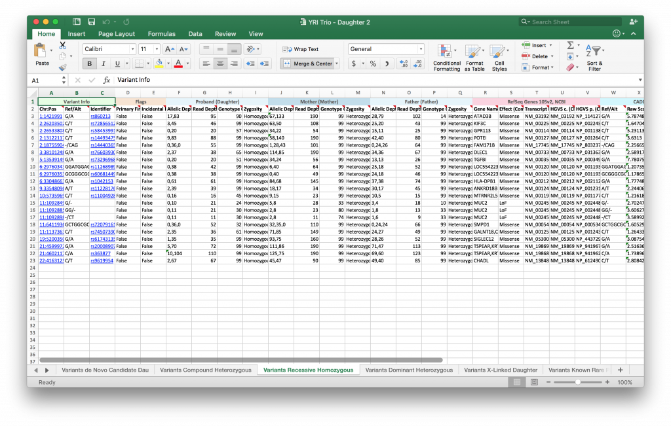Decrease font size with smaller A

click(x=183, y=49)
